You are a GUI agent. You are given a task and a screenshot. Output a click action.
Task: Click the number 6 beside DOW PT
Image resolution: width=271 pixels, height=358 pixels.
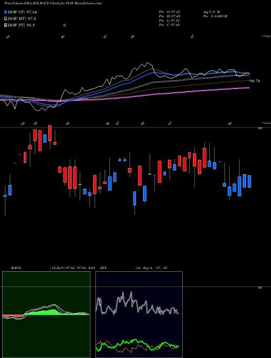click(x=64, y=25)
